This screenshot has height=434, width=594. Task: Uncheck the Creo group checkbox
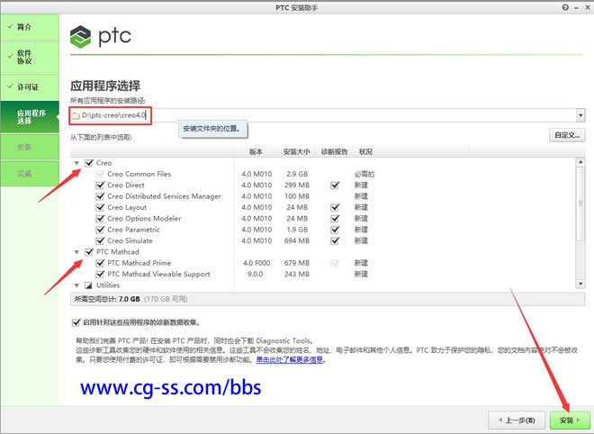coord(89,163)
